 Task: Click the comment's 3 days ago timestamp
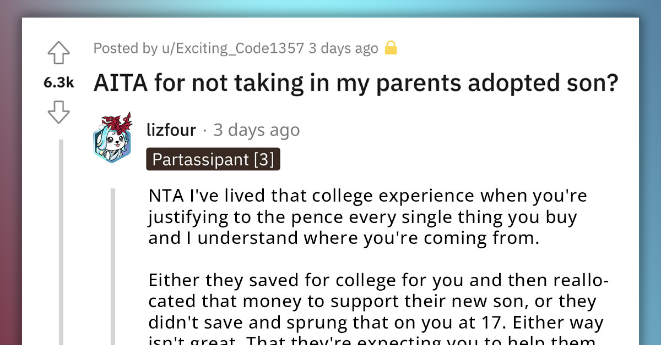(x=256, y=130)
